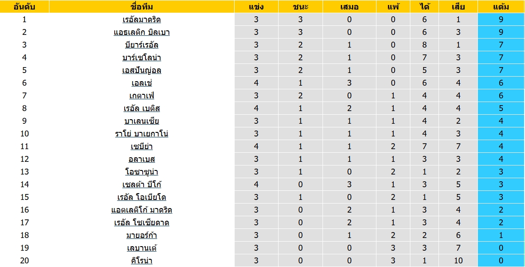The height and width of the screenshot is (267, 525).
Task: Select the เรอัล โซเซียดาด team link
Action: [x=142, y=223]
